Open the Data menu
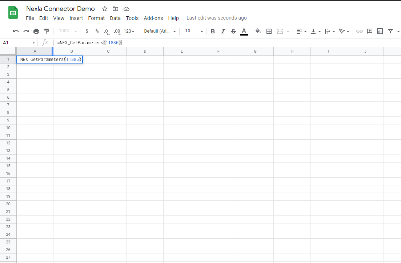This screenshot has height=263, width=401. (x=115, y=18)
